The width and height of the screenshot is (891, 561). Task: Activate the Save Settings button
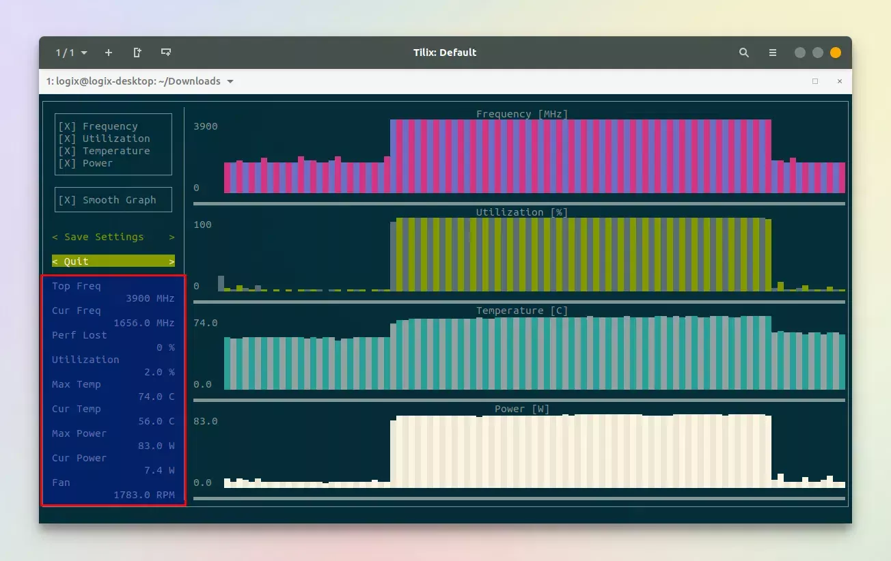pos(113,237)
